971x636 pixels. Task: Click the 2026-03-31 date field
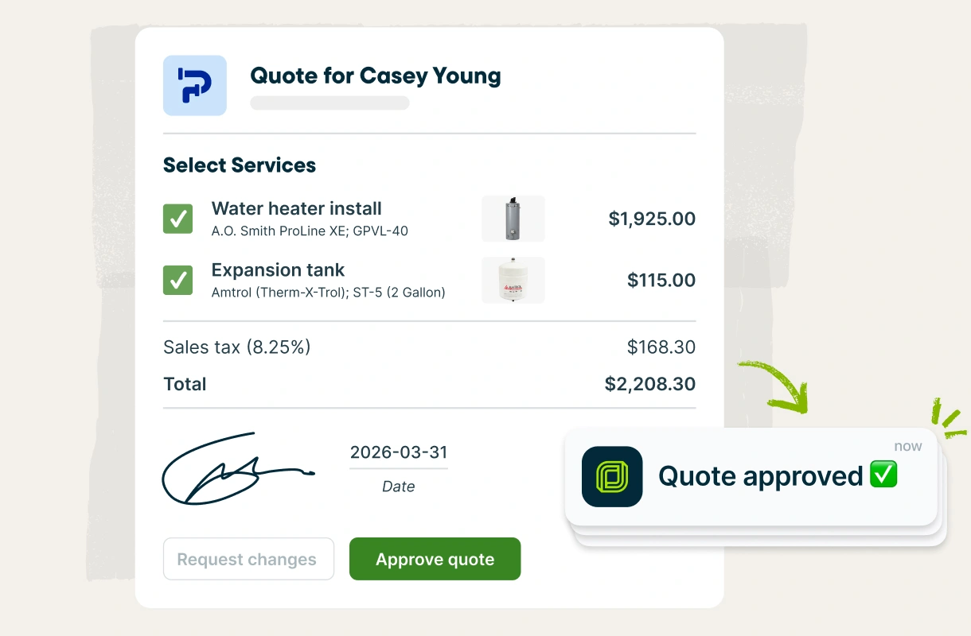[x=398, y=453]
